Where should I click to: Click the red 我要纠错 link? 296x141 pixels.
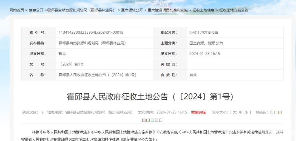198,112
